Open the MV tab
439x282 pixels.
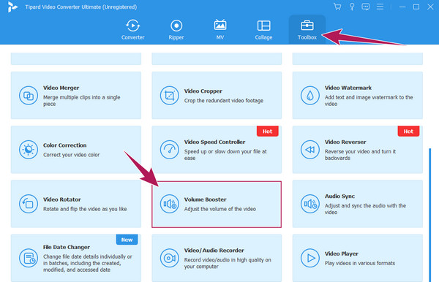click(220, 30)
